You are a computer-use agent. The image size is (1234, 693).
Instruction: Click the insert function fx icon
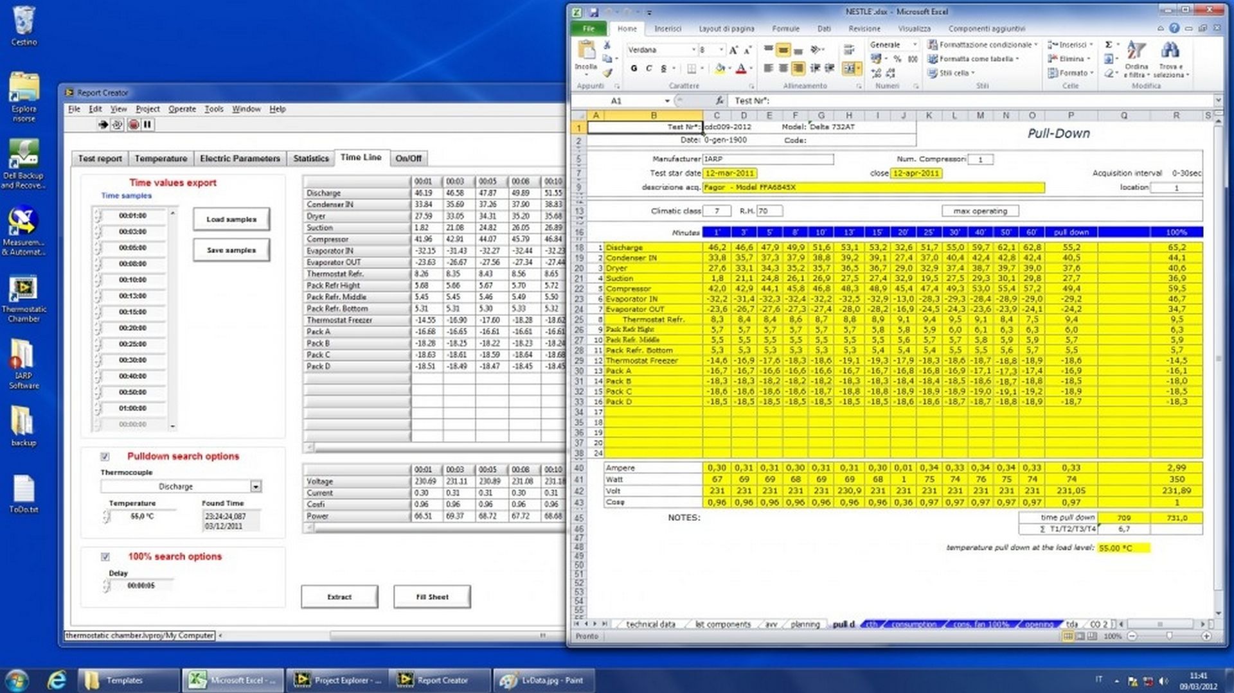point(720,101)
